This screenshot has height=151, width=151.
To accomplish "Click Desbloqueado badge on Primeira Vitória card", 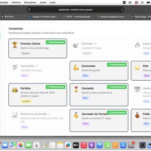I will coord(55,42).
